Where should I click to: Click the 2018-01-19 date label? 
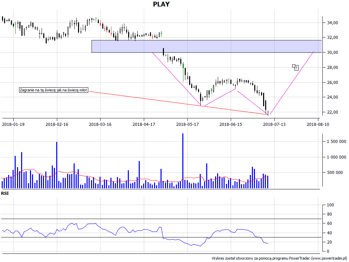pyautogui.click(x=13, y=124)
